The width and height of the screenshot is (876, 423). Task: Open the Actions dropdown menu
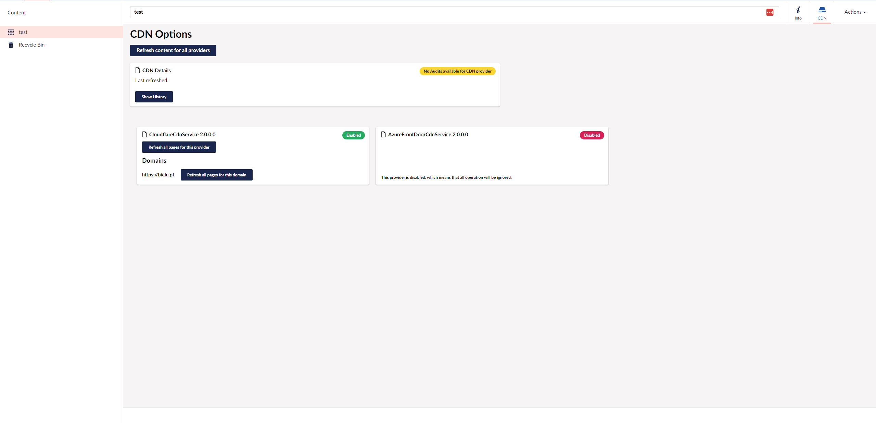click(x=855, y=12)
